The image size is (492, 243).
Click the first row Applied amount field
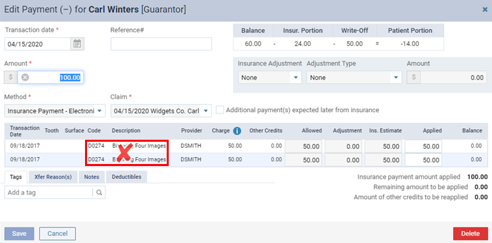[x=423, y=146]
